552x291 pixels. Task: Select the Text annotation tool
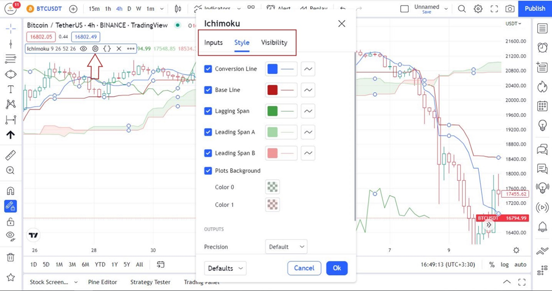point(11,89)
